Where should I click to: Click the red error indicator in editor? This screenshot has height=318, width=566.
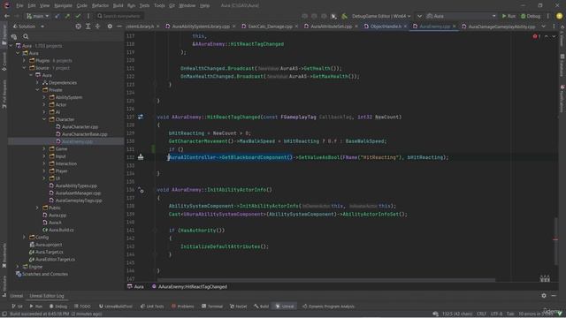[537, 36]
